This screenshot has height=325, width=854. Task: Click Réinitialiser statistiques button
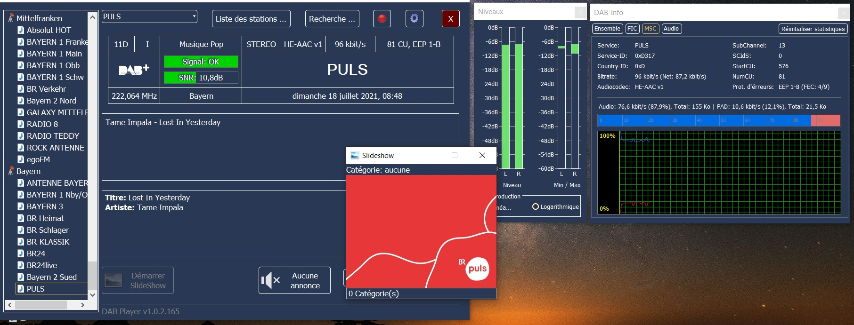click(813, 29)
